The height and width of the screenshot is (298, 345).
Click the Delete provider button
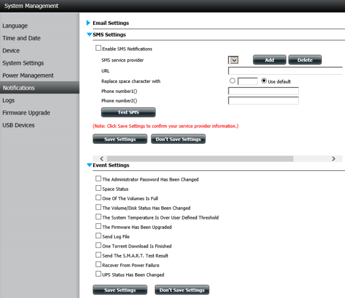click(305, 60)
